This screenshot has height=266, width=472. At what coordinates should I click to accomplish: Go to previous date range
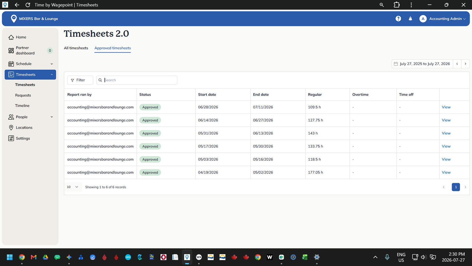[x=457, y=64]
